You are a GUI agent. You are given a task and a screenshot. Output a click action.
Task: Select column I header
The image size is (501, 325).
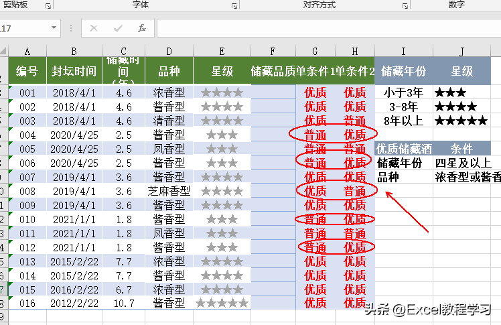pos(404,51)
